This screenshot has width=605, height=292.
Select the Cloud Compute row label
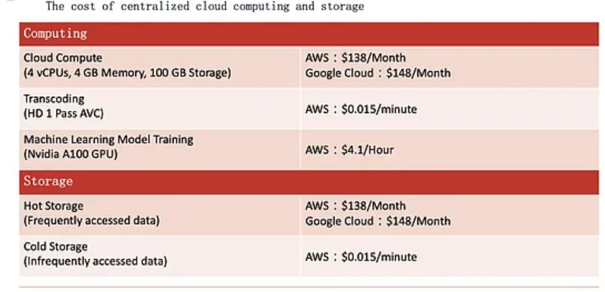click(x=63, y=58)
